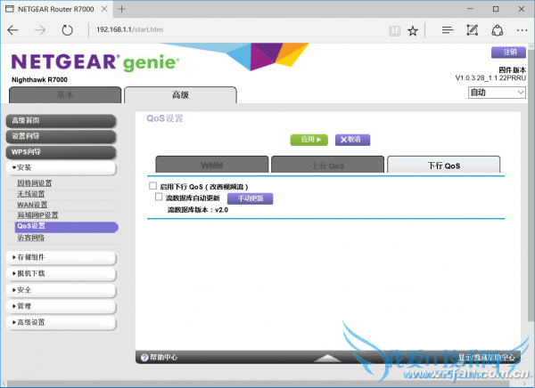The width and height of the screenshot is (535, 388).
Task: Open the 上行 QoS tab
Action: coord(327,165)
